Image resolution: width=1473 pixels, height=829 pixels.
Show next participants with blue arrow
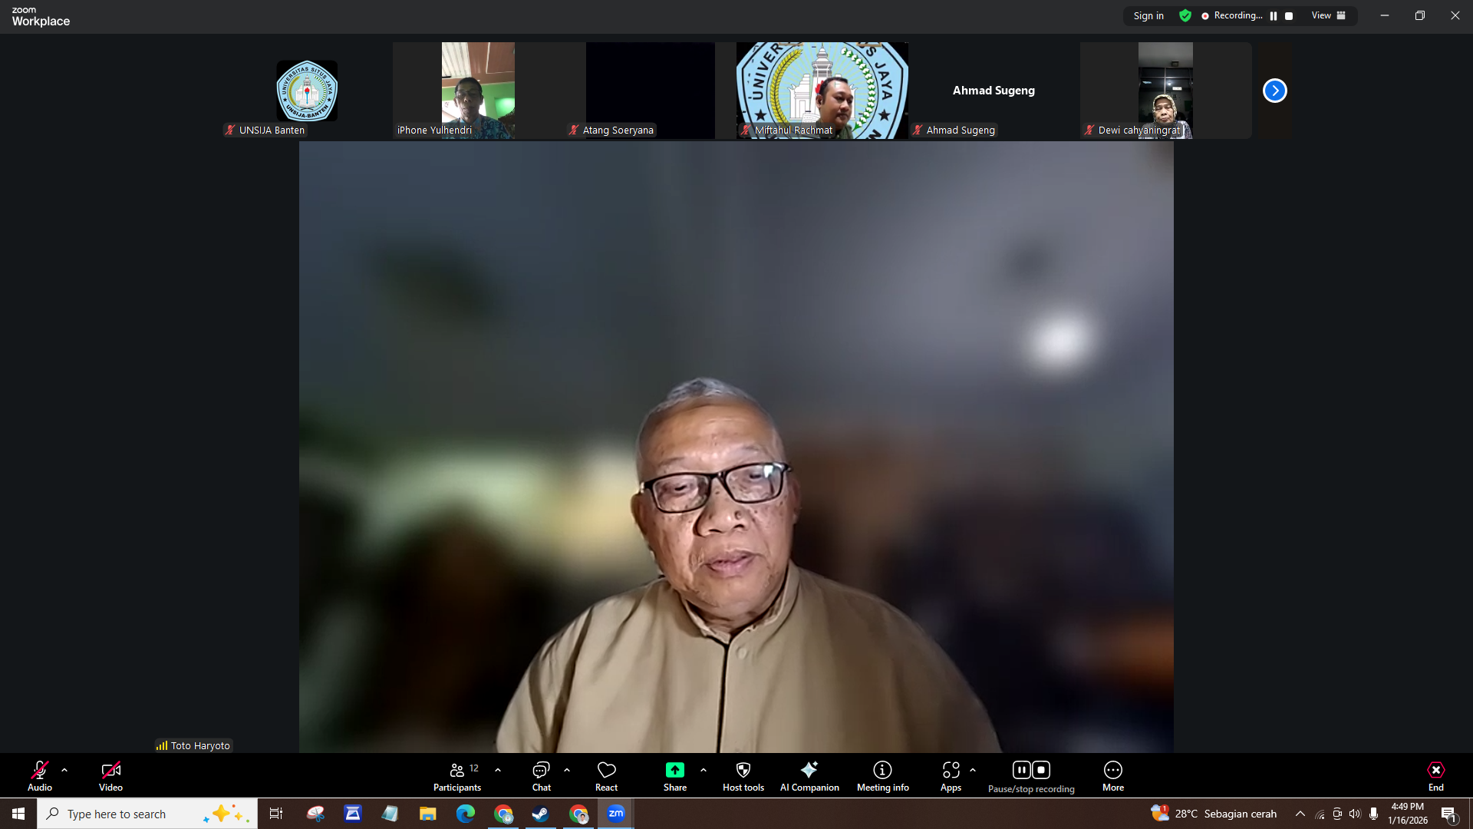tap(1274, 91)
